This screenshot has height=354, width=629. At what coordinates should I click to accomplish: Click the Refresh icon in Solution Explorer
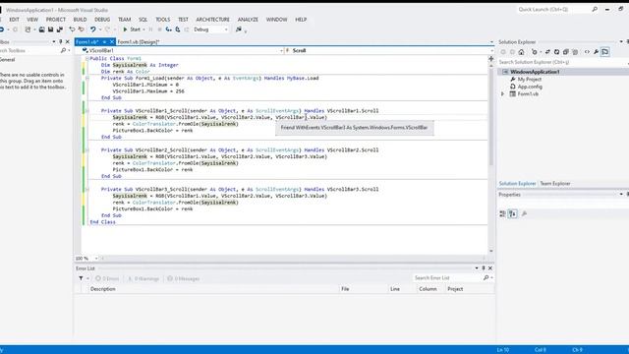pyautogui.click(x=556, y=52)
